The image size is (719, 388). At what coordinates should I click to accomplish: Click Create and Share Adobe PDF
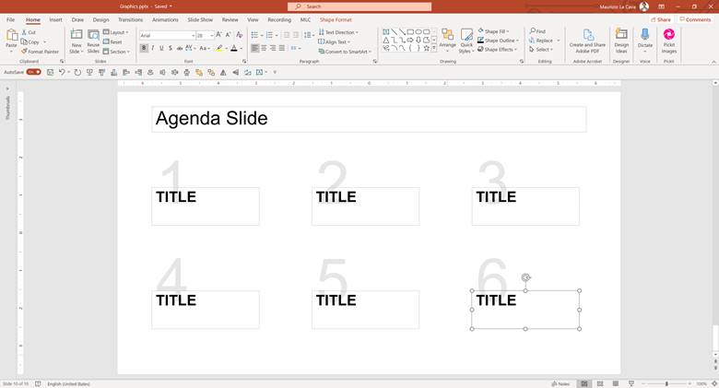(x=587, y=34)
